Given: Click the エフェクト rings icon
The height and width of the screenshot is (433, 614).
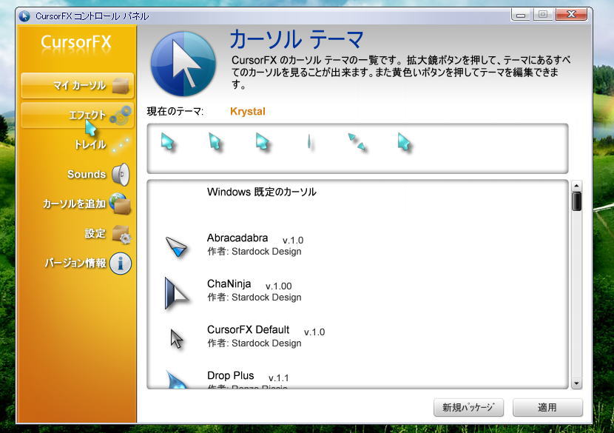Looking at the screenshot, I should (x=121, y=115).
